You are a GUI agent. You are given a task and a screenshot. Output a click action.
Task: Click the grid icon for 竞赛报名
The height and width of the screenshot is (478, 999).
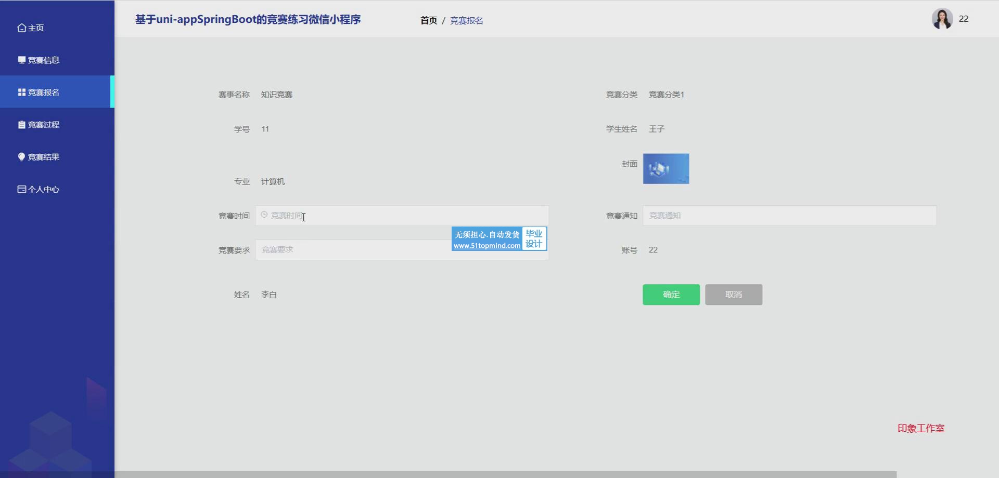(x=21, y=92)
